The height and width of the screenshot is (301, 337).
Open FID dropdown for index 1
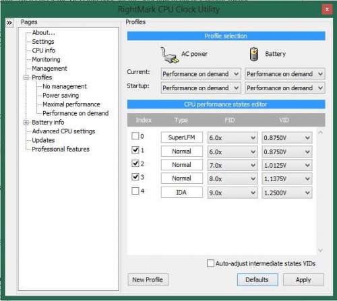[x=233, y=152]
